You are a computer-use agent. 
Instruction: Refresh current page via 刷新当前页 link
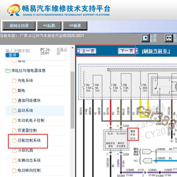click(x=156, y=51)
